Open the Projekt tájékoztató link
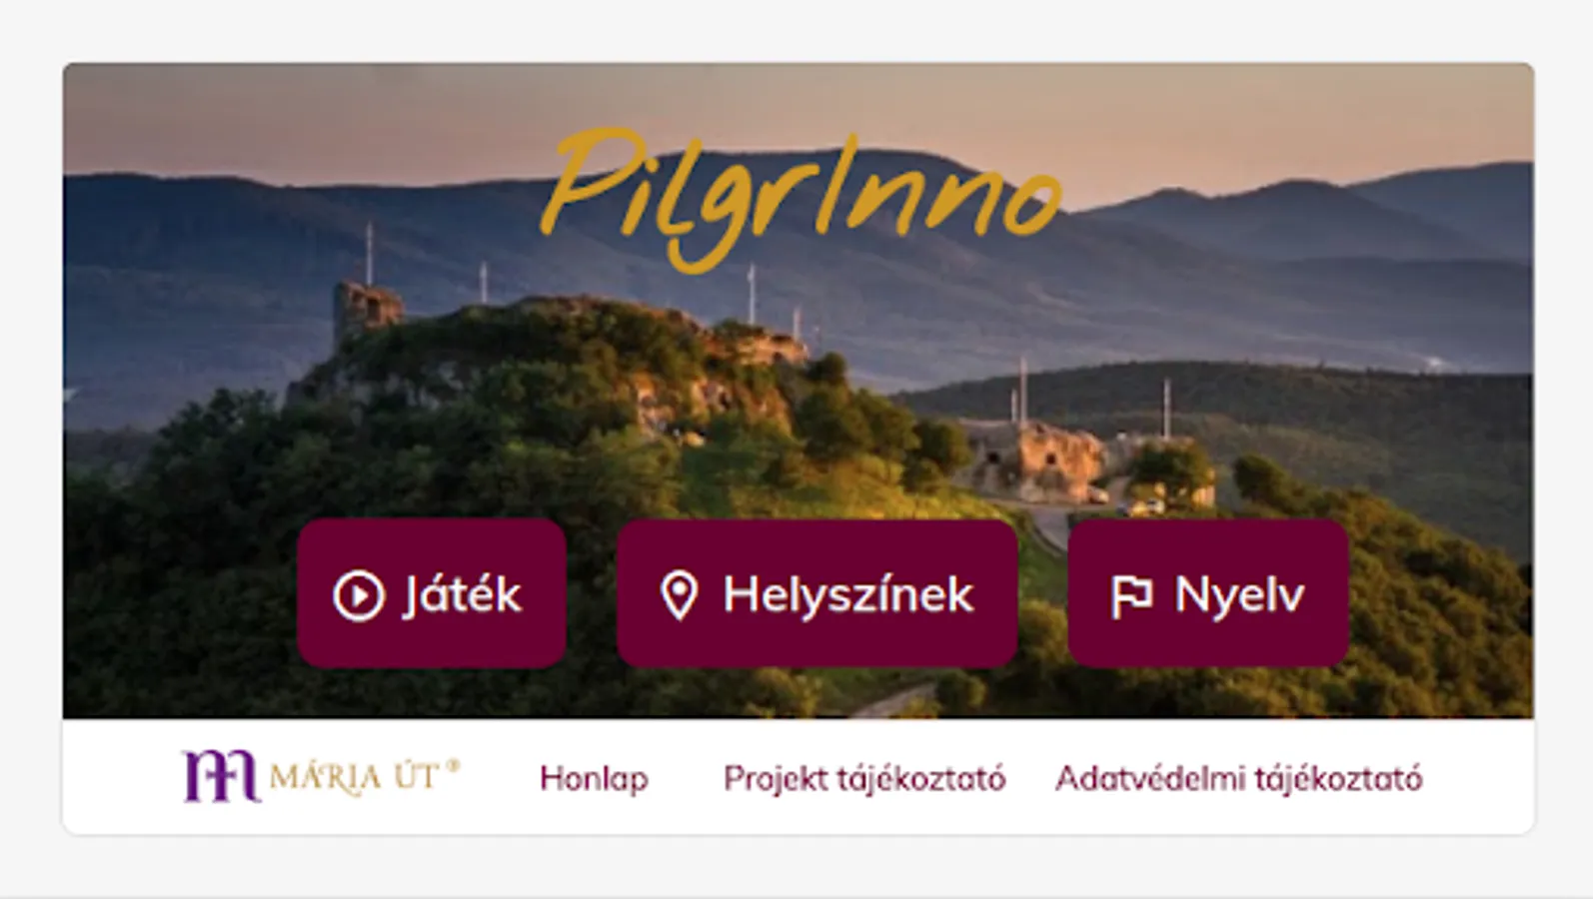This screenshot has height=899, width=1593. (x=864, y=778)
